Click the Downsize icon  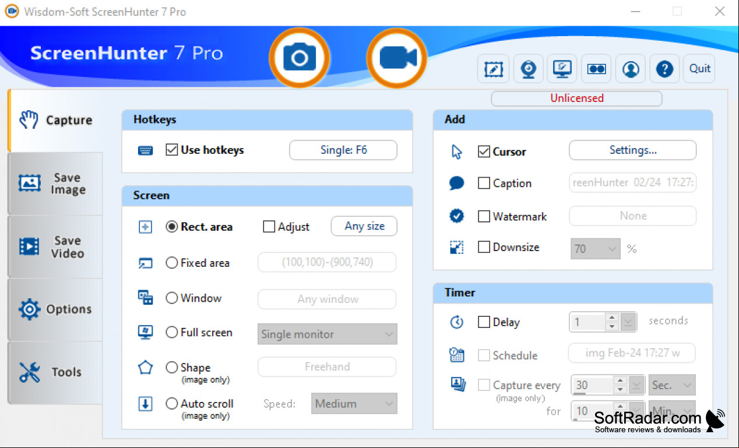(457, 248)
